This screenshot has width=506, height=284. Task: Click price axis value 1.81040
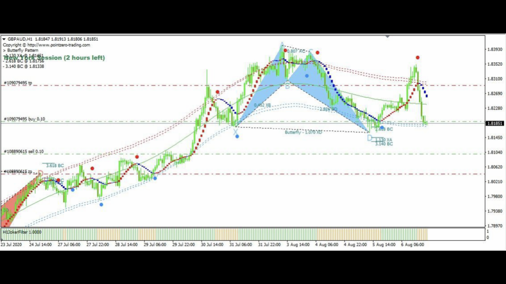495,152
